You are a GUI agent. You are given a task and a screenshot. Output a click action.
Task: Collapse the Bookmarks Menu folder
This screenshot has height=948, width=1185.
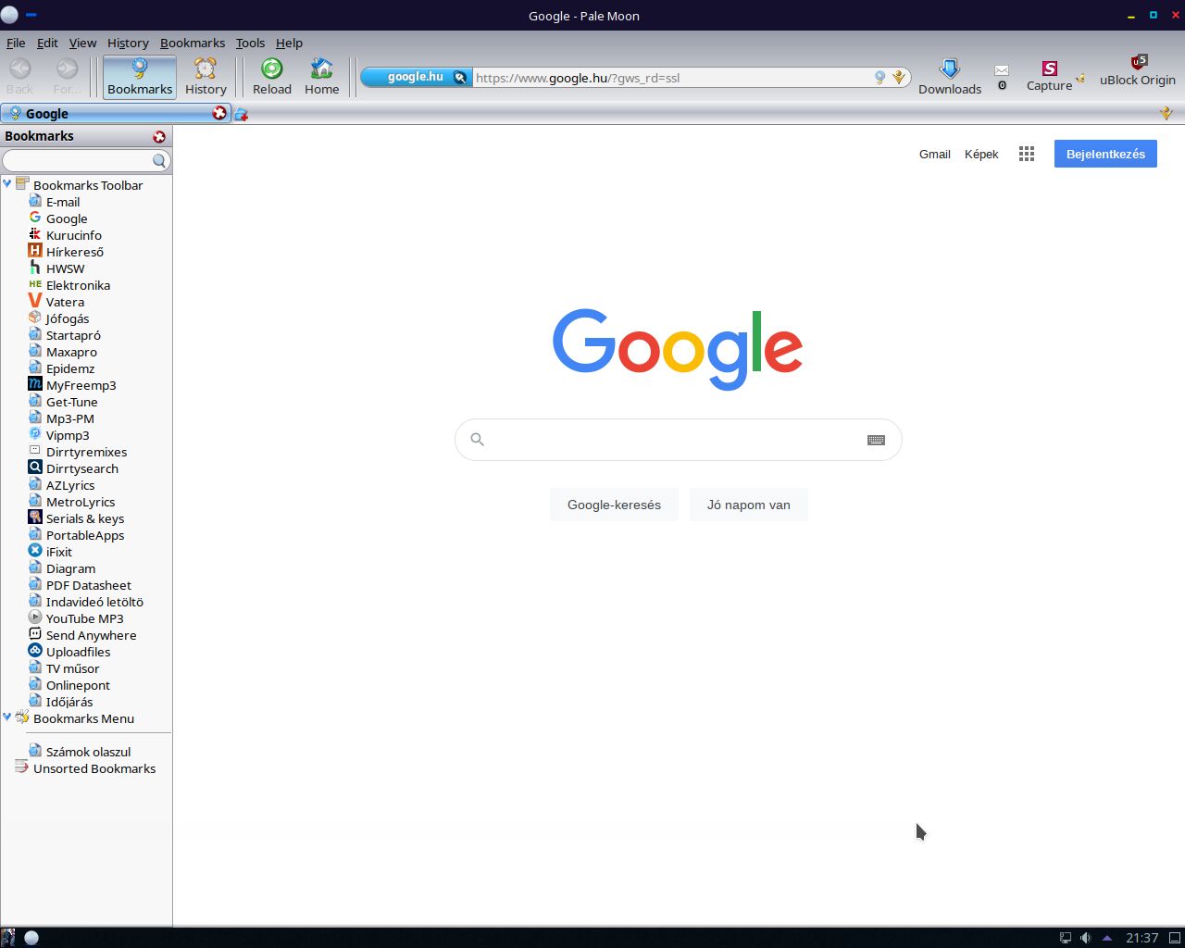pyautogui.click(x=7, y=717)
